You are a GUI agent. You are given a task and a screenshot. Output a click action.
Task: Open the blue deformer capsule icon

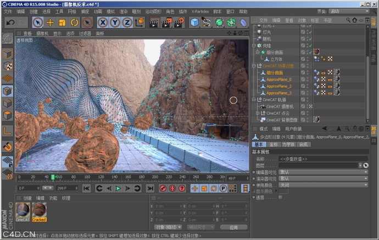point(244,23)
